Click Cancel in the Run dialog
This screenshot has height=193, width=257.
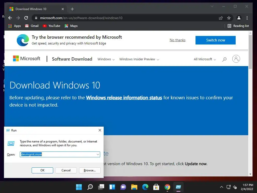pyautogui.click(x=66, y=170)
